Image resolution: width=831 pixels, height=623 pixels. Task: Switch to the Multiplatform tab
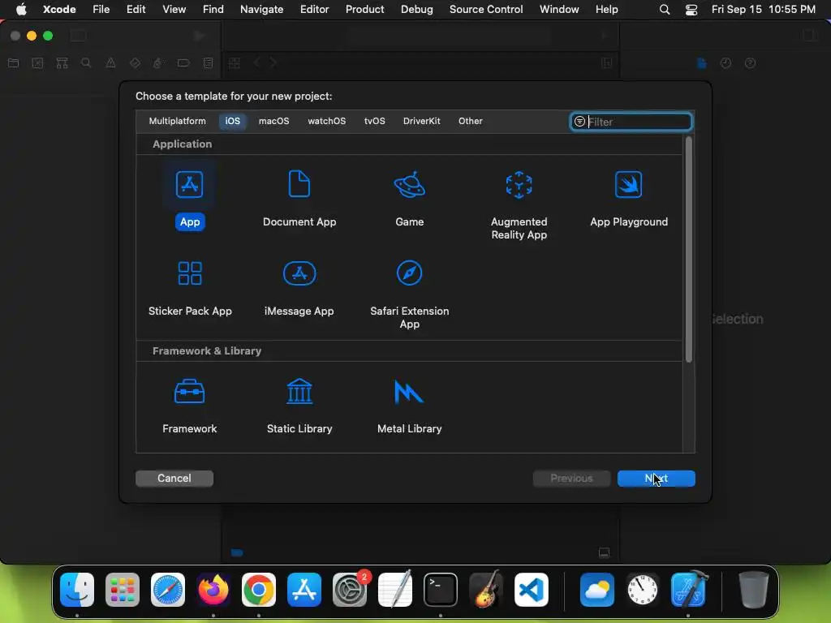[x=177, y=121]
